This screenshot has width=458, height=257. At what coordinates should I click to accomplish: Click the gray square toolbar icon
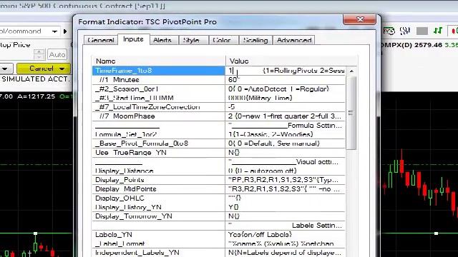point(422,31)
